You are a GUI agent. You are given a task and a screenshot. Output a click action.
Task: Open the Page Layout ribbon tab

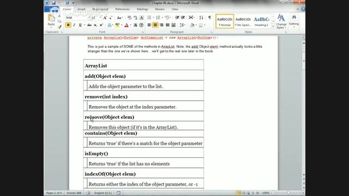click(100, 9)
